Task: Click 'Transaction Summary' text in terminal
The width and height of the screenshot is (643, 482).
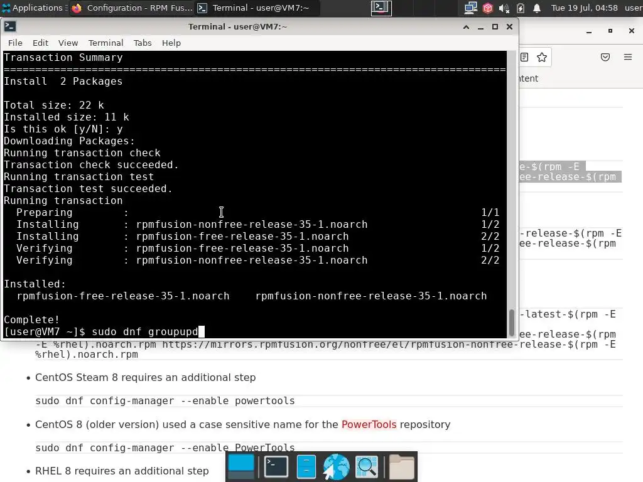Action: click(63, 57)
